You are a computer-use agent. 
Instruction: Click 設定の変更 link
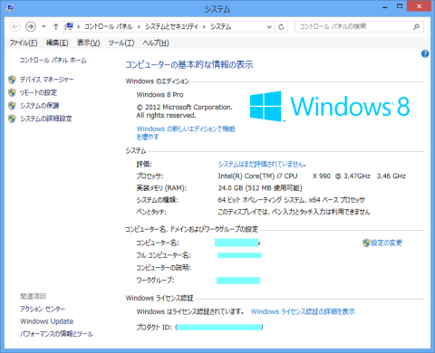pos(387,243)
